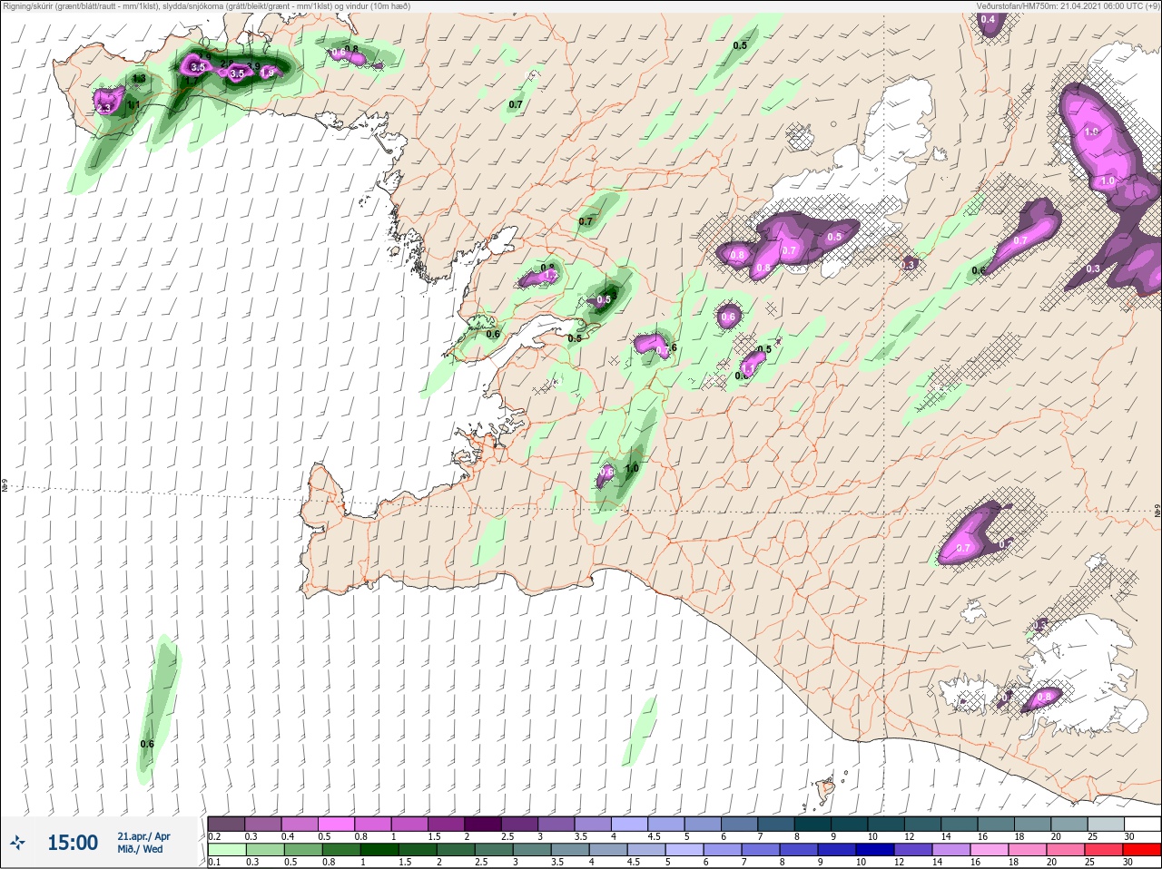Click the weather office logo icon beside 15:00
1162x869 pixels.
point(18,843)
